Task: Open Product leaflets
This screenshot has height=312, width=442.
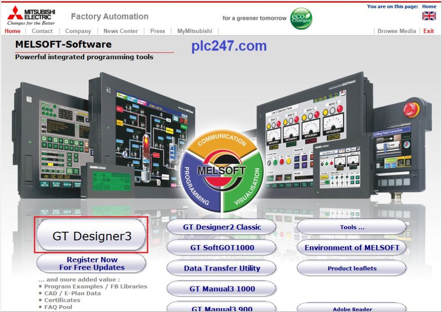Action: coord(351,268)
